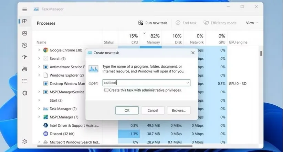This screenshot has width=283, height=152.
Task: Open the View dropdown menu
Action: 252,23
